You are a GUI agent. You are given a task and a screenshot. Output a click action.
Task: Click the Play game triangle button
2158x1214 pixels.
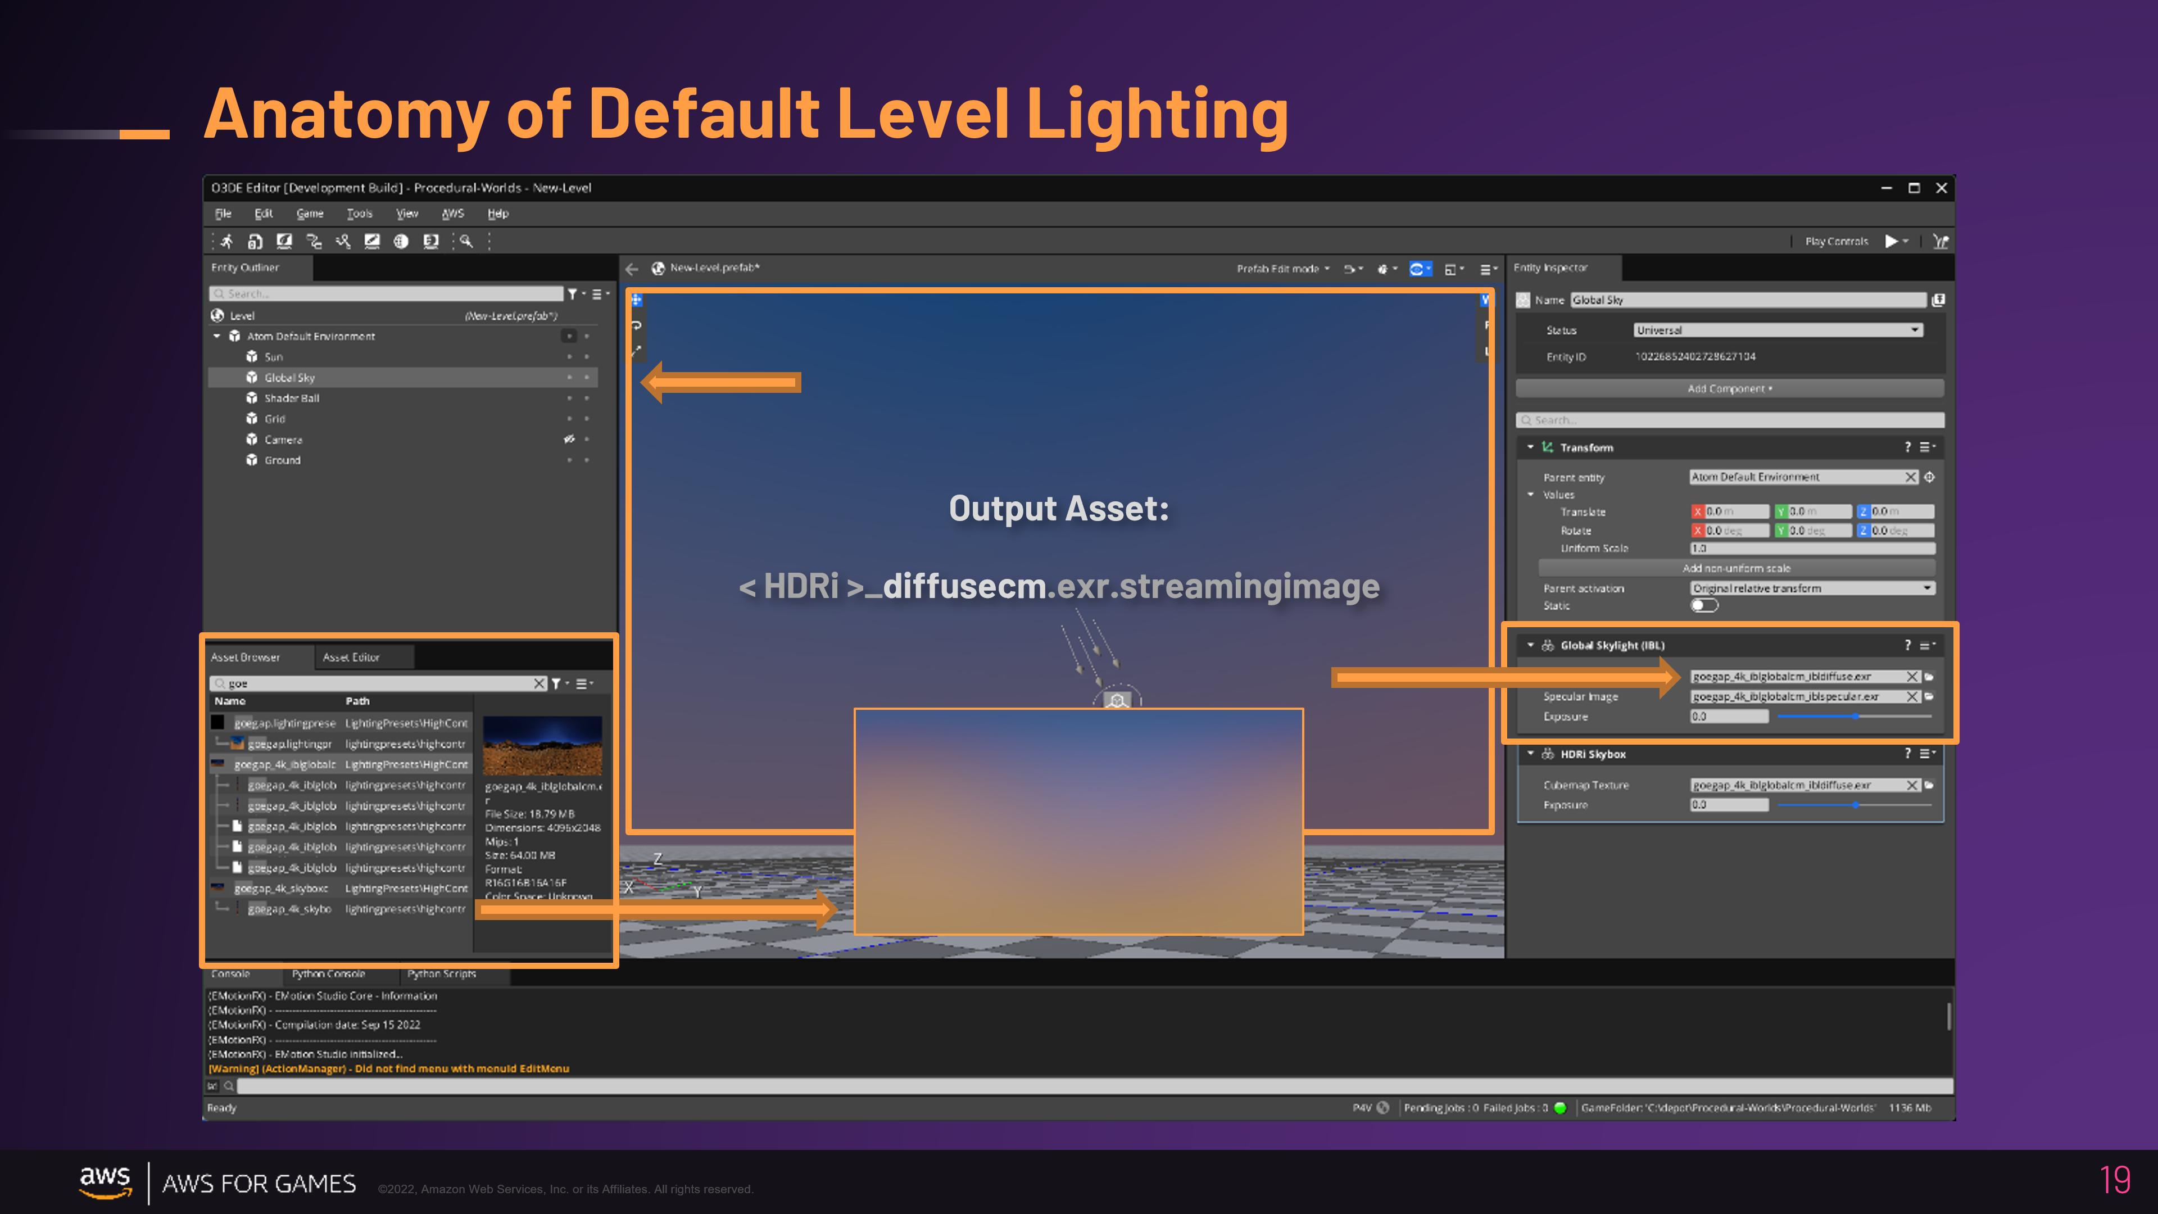[1890, 241]
